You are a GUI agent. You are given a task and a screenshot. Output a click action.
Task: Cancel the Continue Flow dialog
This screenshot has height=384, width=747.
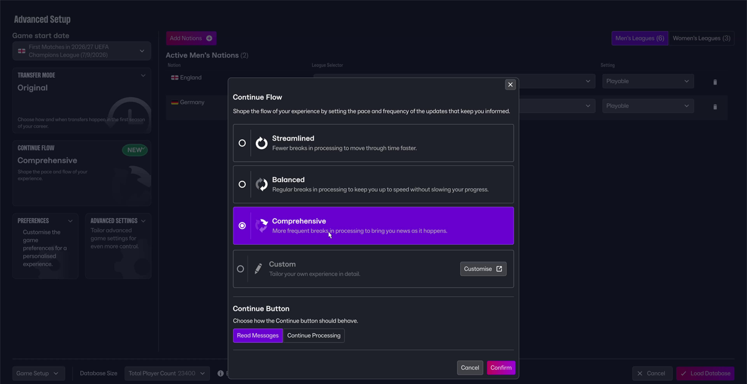pos(470,368)
